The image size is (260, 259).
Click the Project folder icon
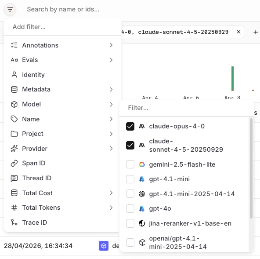pos(14,134)
